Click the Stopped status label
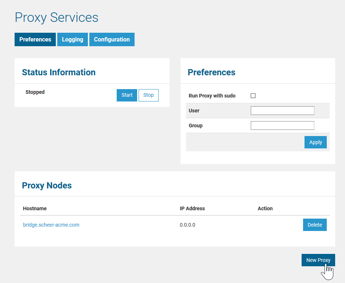Screen dimensions: 345x283 pyautogui.click(x=35, y=92)
